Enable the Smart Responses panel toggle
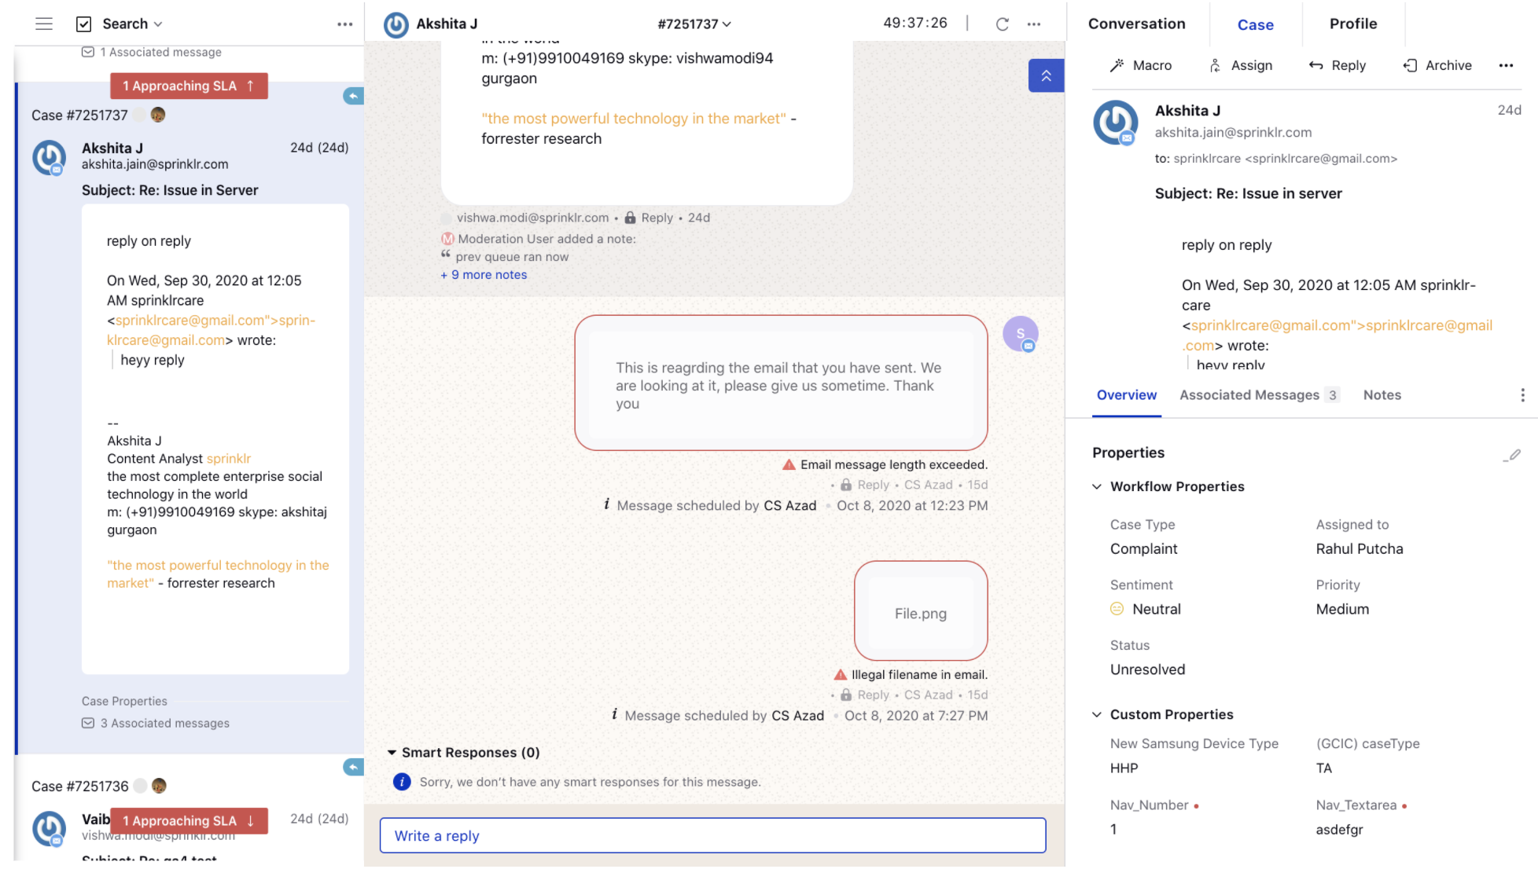 tap(391, 752)
